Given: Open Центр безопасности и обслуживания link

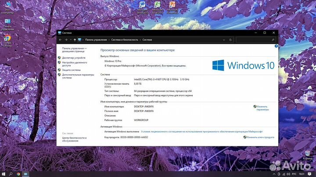Looking at the screenshot, I should 74,139.
